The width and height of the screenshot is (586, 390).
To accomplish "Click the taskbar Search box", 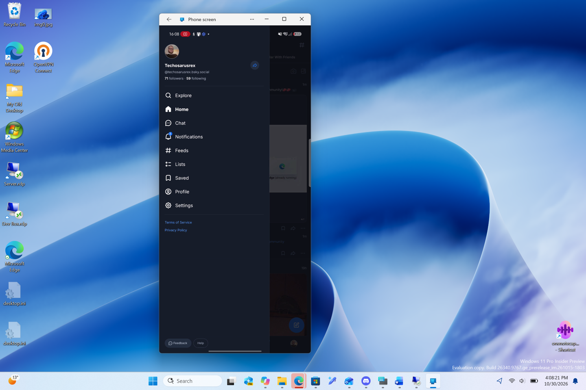I will point(192,381).
